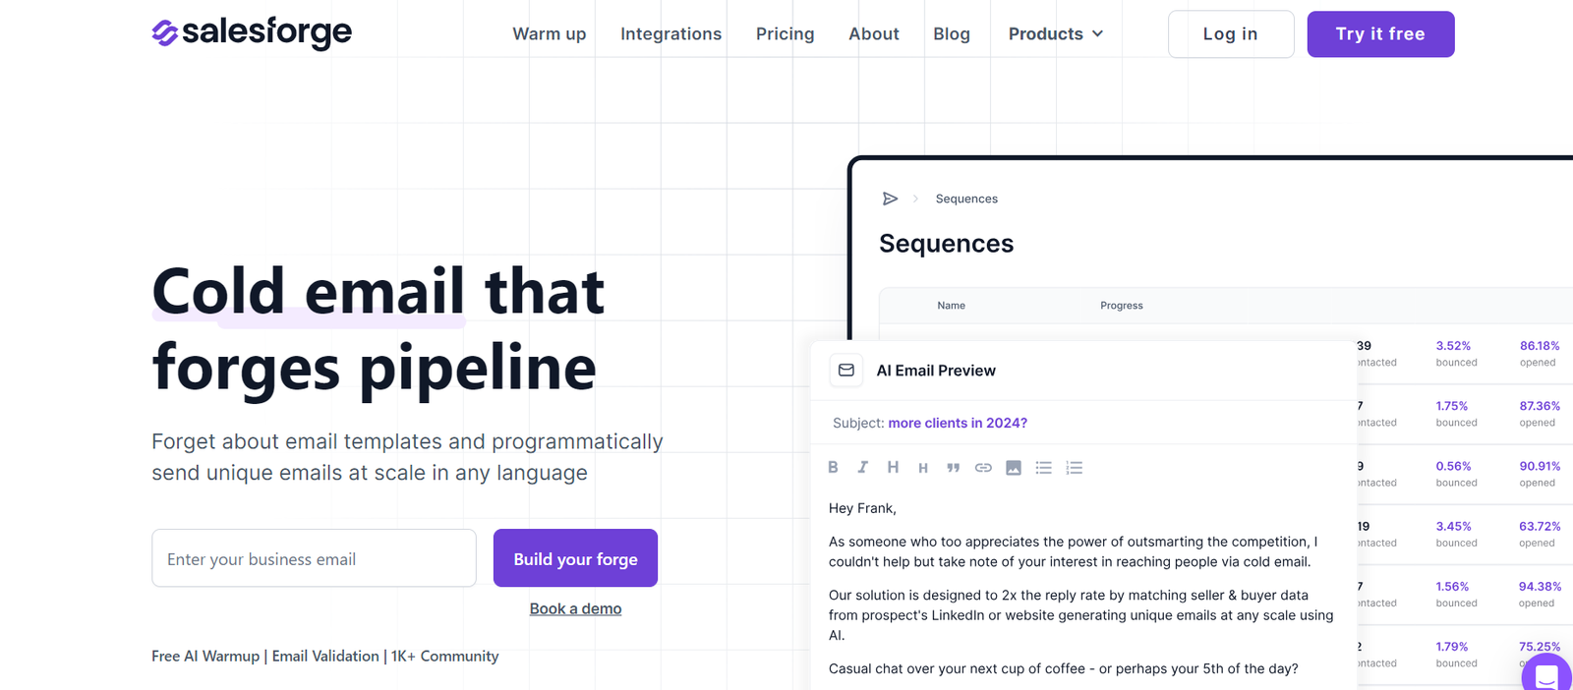Insert a blockquote via the quote icon

(953, 468)
